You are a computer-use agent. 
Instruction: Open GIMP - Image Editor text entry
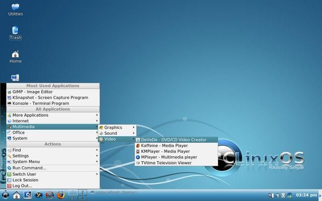click(32, 92)
